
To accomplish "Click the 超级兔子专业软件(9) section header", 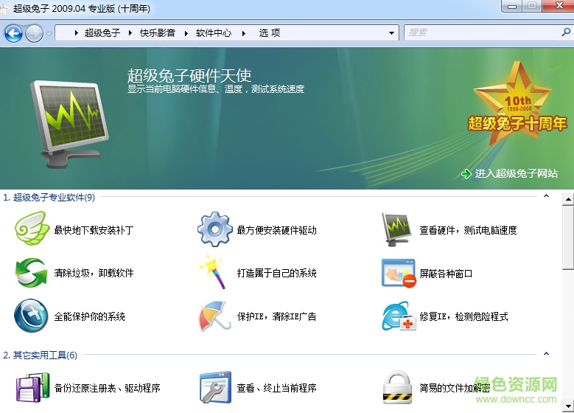I will click(49, 198).
